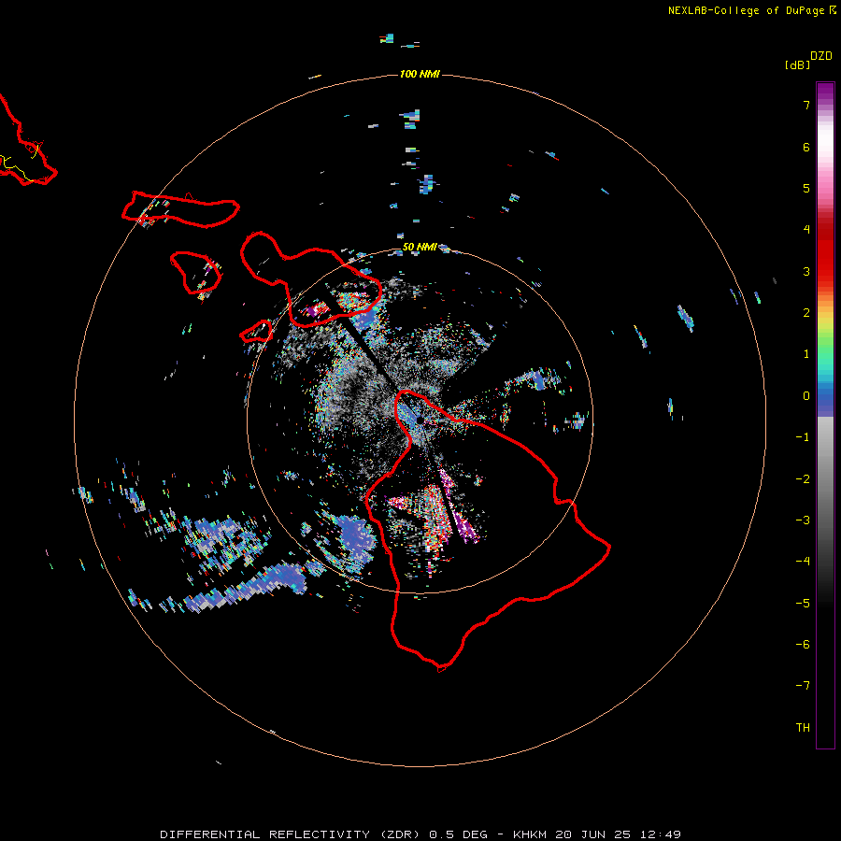Click the [dB] unit label
Image resolution: width=841 pixels, height=841 pixels.
pos(797,64)
